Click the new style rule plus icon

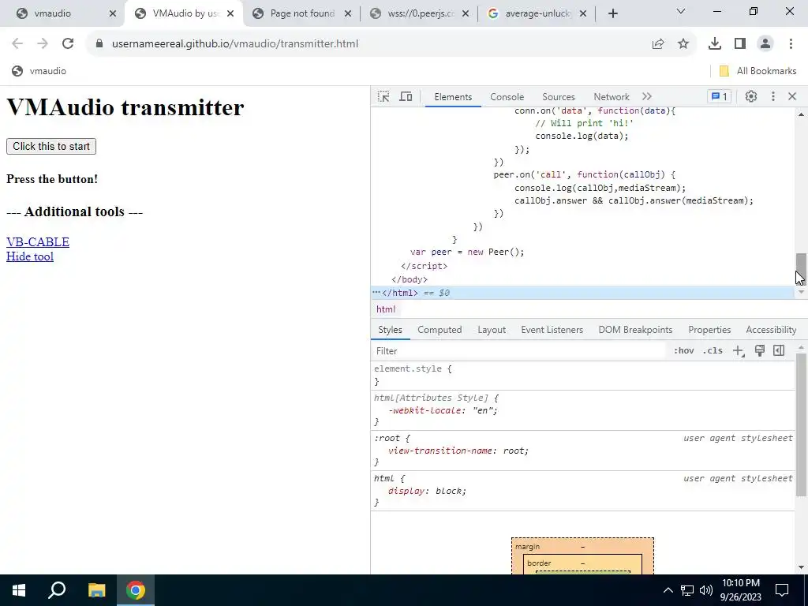[739, 351]
